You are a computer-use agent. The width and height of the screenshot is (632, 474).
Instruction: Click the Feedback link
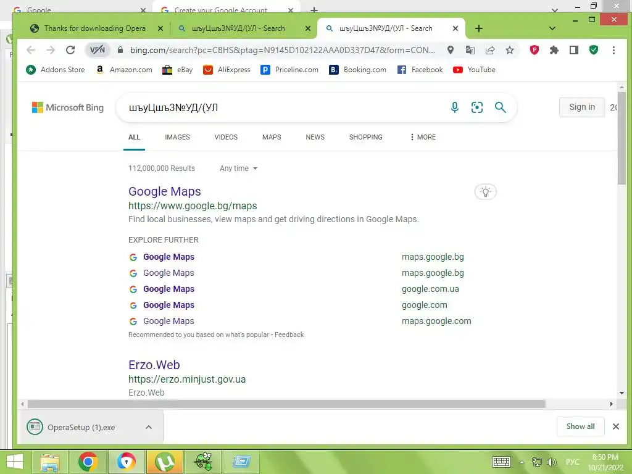[x=289, y=335]
